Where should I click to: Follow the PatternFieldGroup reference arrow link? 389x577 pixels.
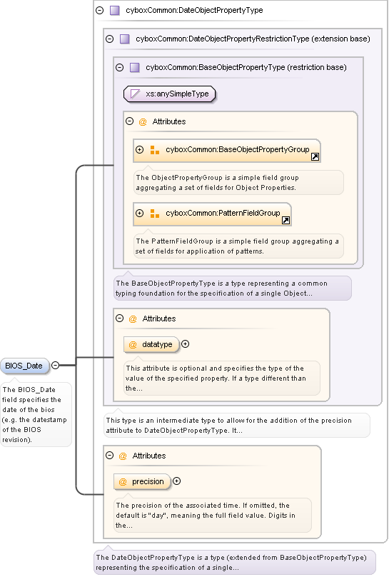tap(286, 221)
